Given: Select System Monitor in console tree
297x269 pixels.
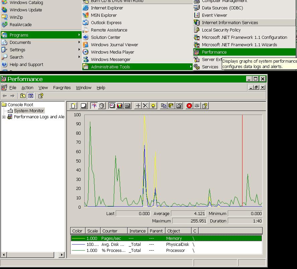Looking at the screenshot, I should pyautogui.click(x=29, y=111).
